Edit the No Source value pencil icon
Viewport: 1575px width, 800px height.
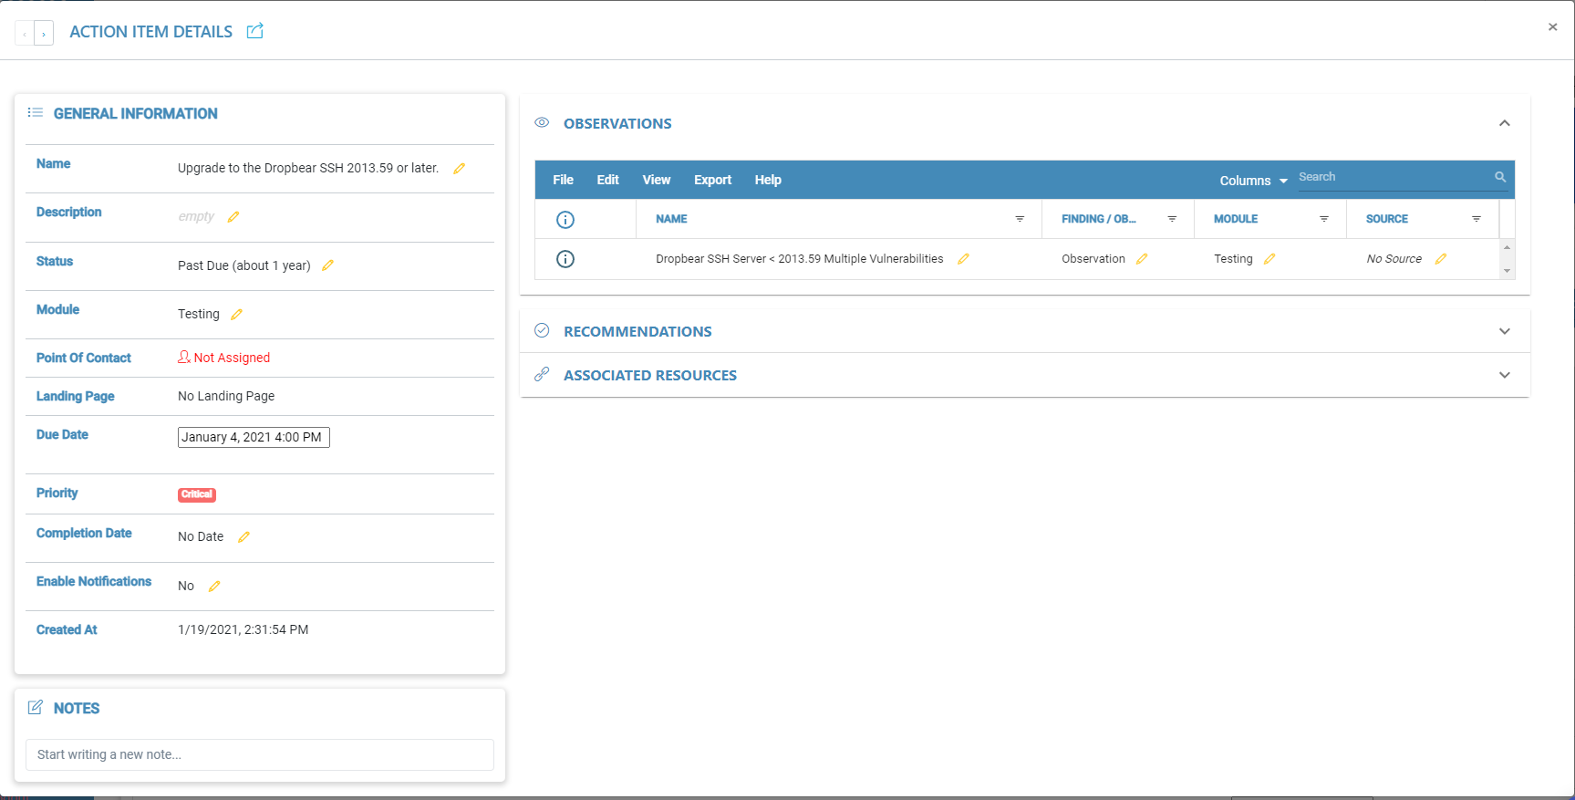pos(1441,259)
